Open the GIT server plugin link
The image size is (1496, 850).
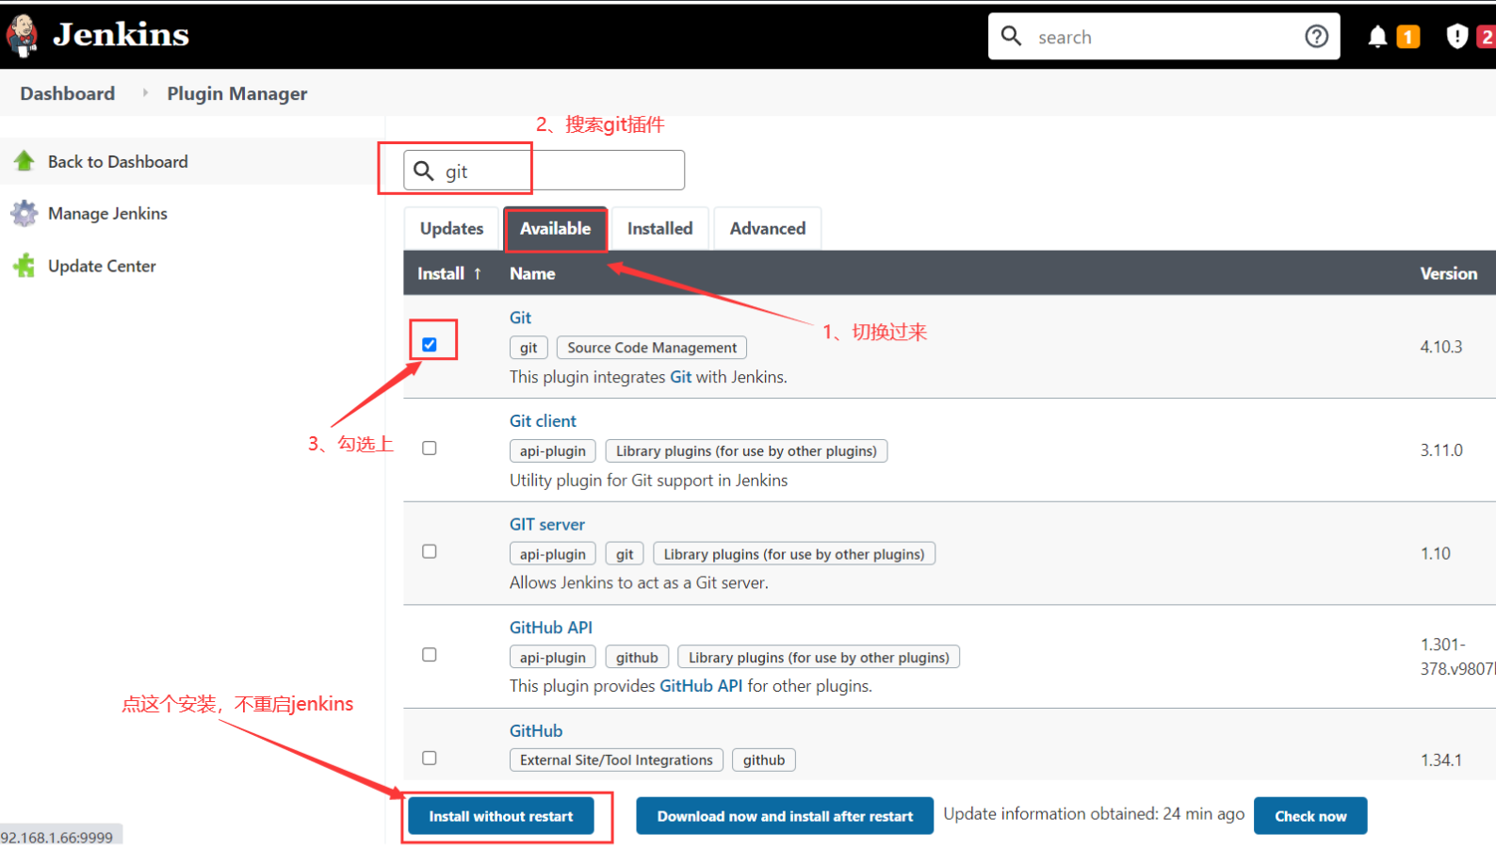click(x=547, y=524)
